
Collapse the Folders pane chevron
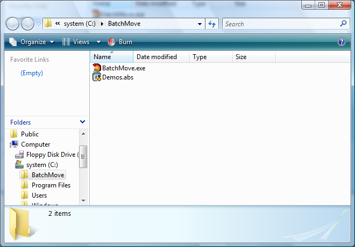[82, 122]
